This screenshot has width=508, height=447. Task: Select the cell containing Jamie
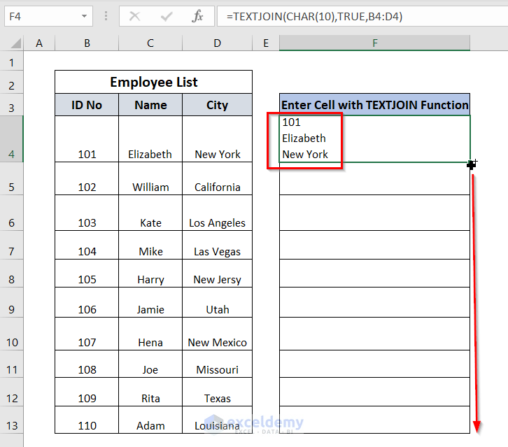[150, 302]
